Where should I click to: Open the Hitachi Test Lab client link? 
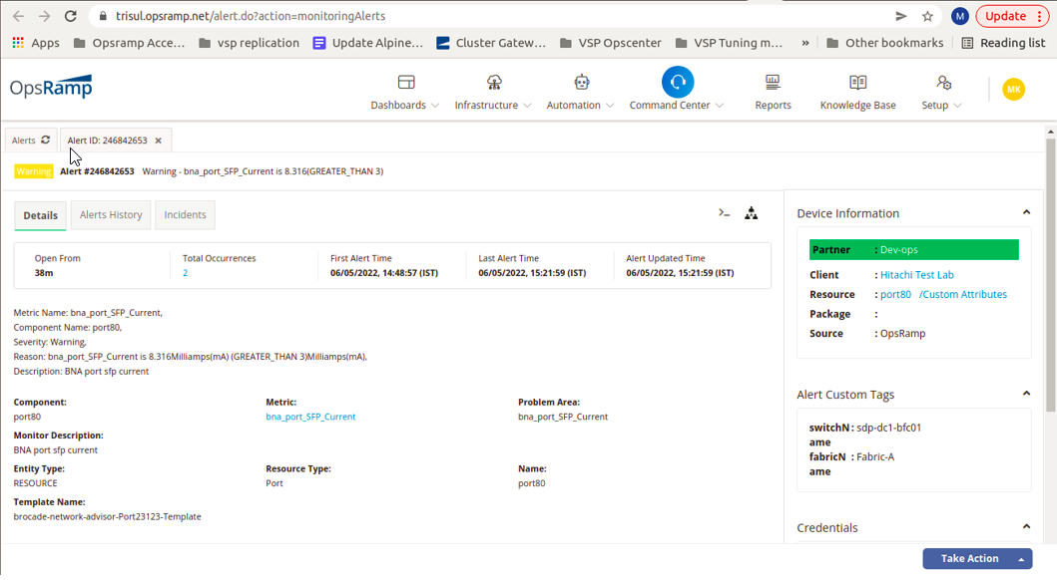[916, 274]
